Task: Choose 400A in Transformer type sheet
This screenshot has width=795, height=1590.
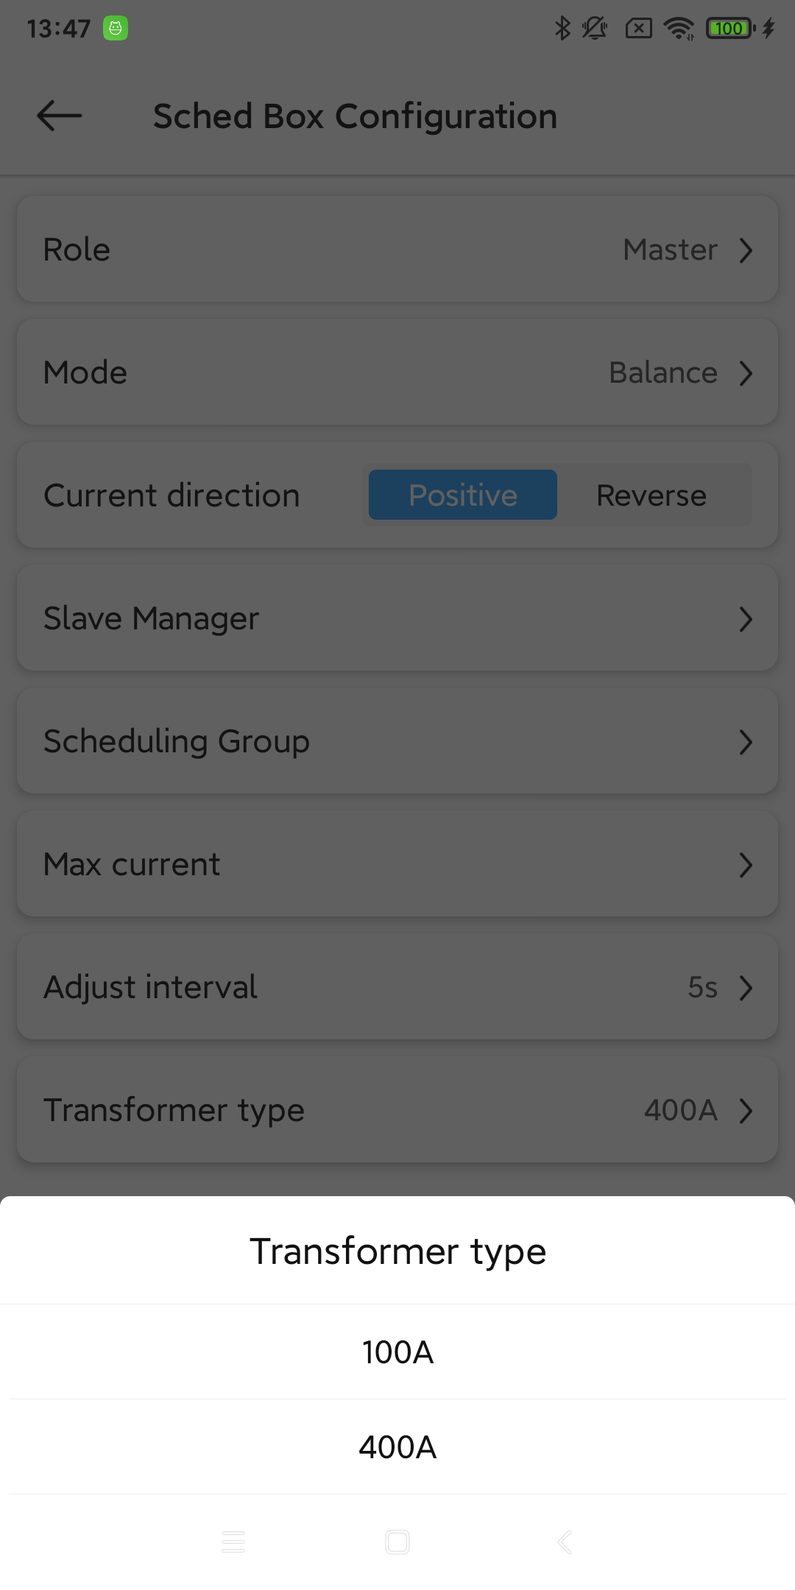Action: 397,1447
